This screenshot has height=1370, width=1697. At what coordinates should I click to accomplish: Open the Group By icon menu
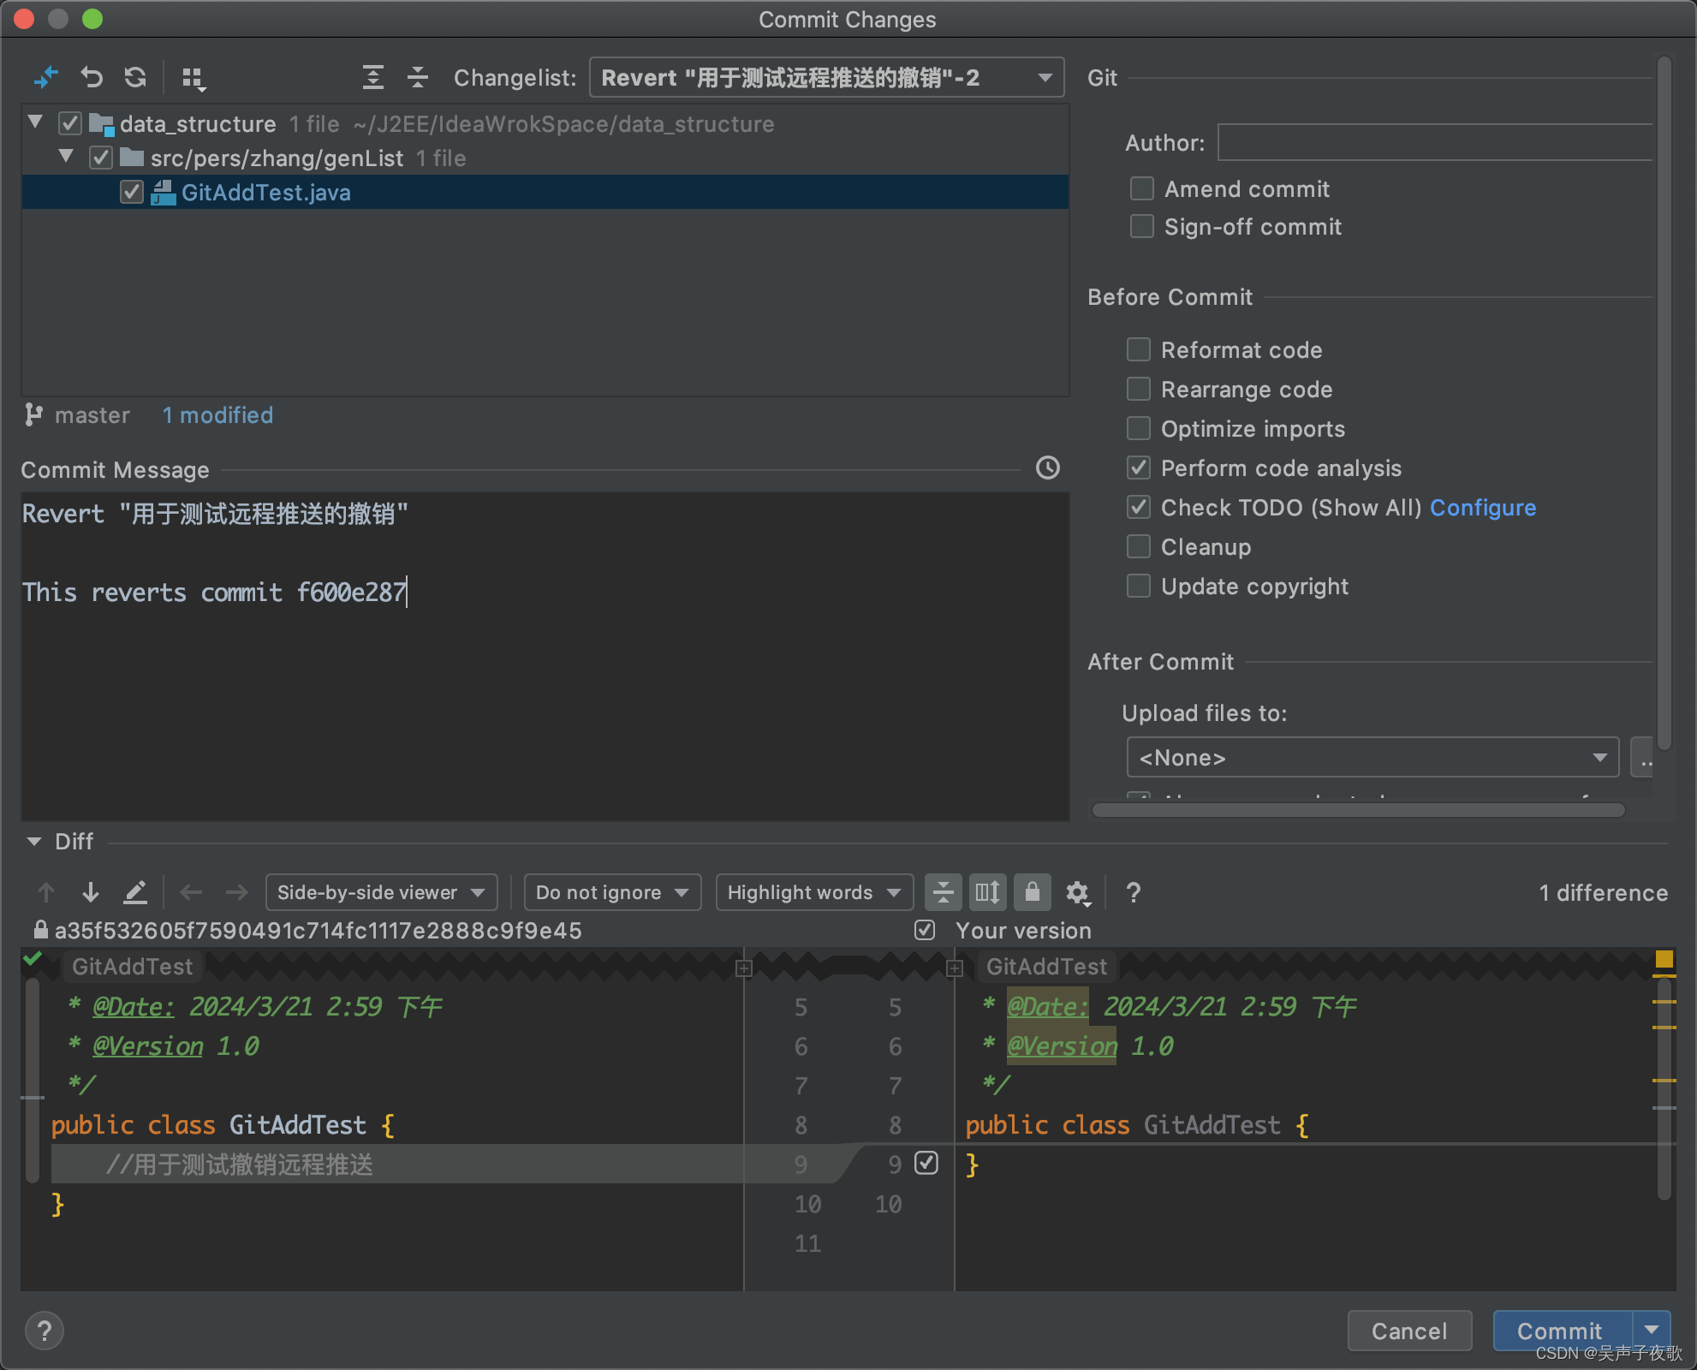click(194, 79)
